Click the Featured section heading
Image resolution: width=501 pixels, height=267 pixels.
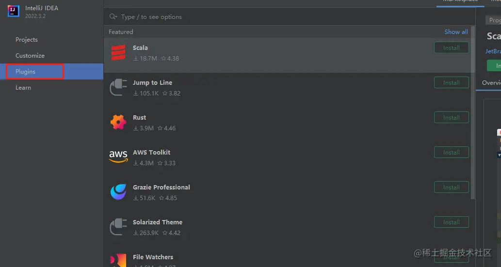[121, 31]
